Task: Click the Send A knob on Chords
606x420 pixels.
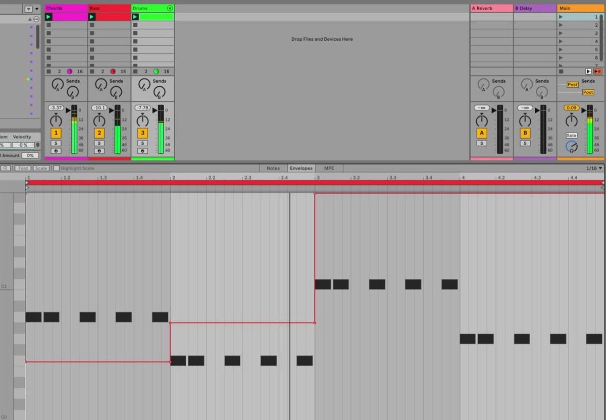Action: click(x=57, y=84)
